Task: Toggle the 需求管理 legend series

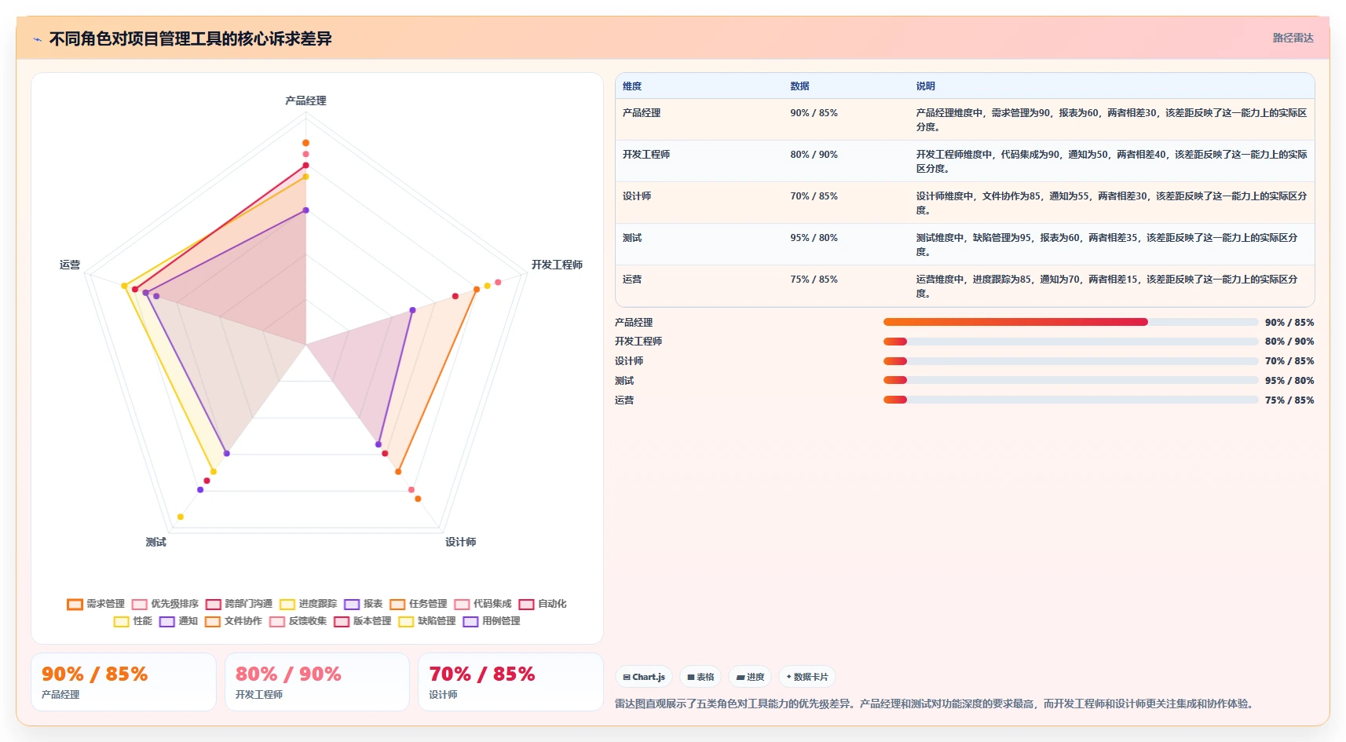Action: (96, 604)
